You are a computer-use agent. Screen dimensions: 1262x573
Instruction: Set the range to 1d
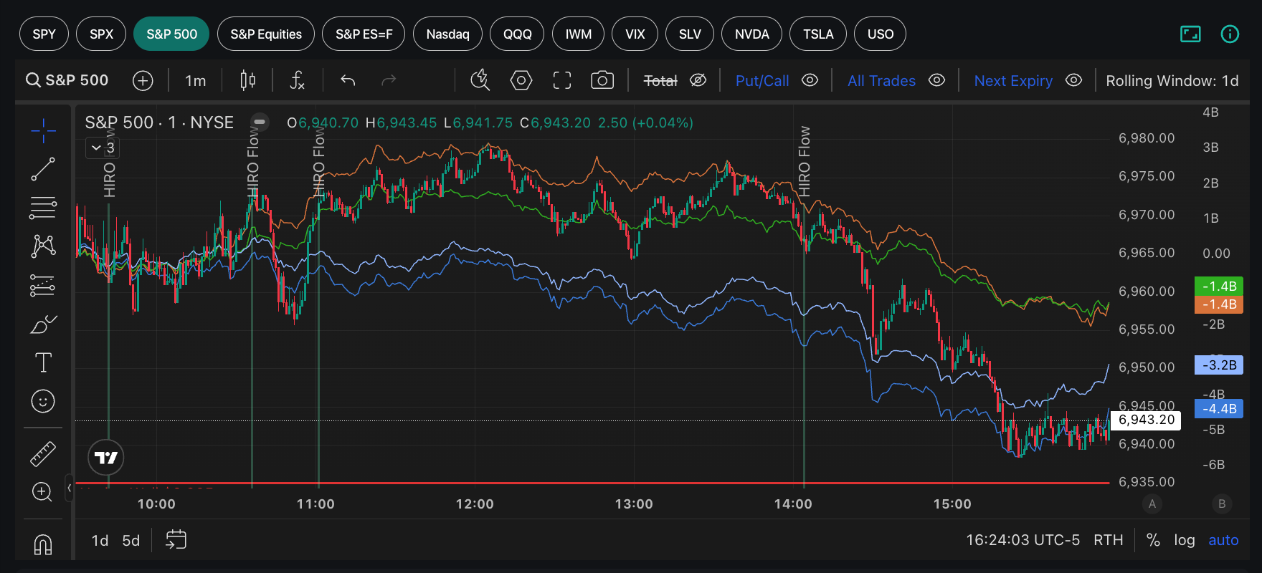pos(100,540)
